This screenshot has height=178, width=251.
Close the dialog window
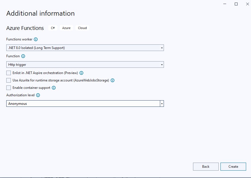[248, 4]
